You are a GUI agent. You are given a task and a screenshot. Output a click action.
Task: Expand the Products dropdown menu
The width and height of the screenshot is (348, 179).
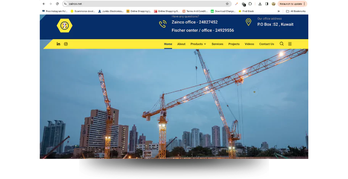click(198, 44)
